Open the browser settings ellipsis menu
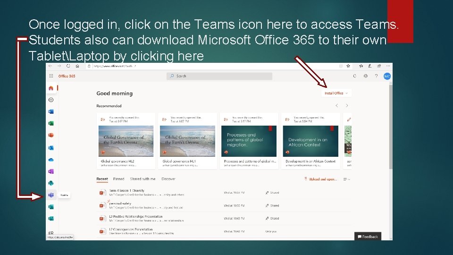Screen dimensions: 453x255 tap(388, 66)
